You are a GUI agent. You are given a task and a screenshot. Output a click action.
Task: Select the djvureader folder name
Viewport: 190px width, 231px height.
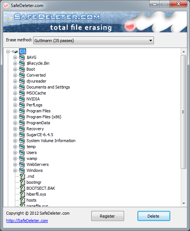click(x=36, y=81)
